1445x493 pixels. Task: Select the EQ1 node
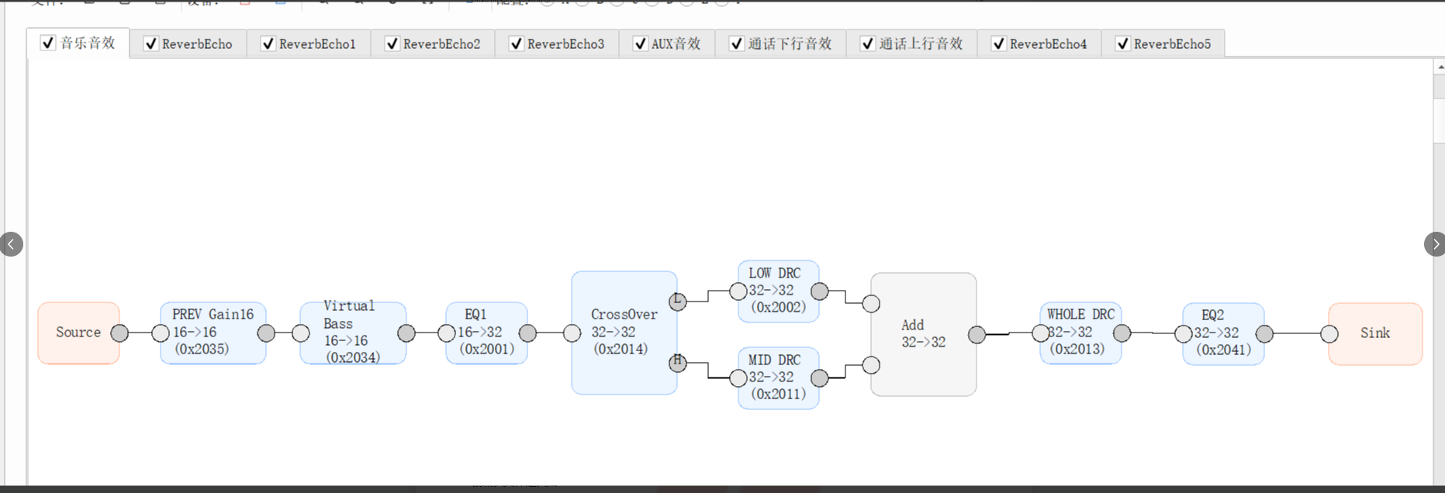487,333
